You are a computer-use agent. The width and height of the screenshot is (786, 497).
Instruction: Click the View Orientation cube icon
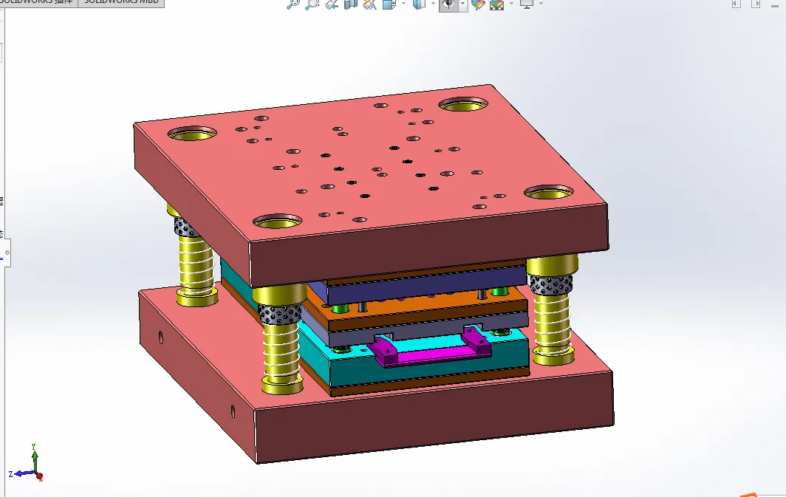[x=389, y=4]
